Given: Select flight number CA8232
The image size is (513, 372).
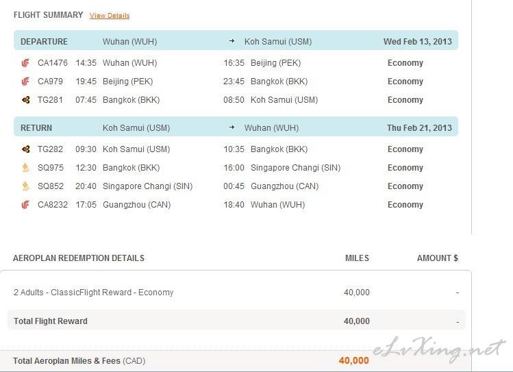Looking at the screenshot, I should (53, 205).
